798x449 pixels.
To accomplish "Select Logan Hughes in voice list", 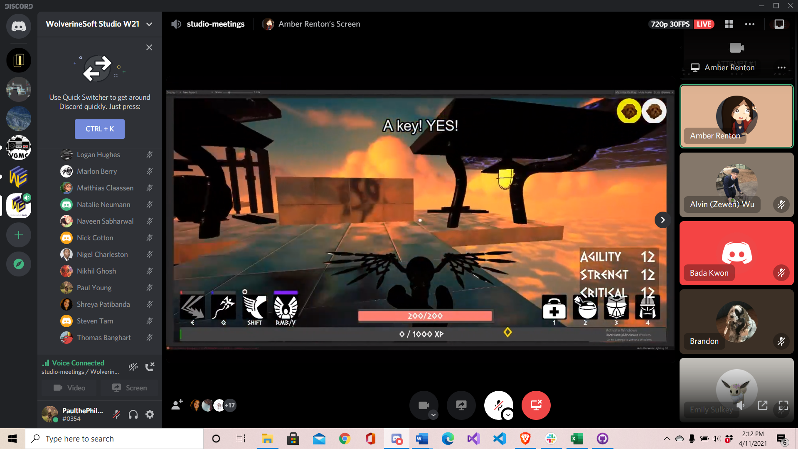I will (x=106, y=155).
